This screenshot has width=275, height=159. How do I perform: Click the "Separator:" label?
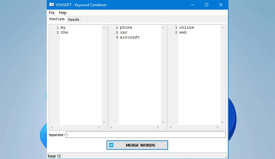point(57,135)
